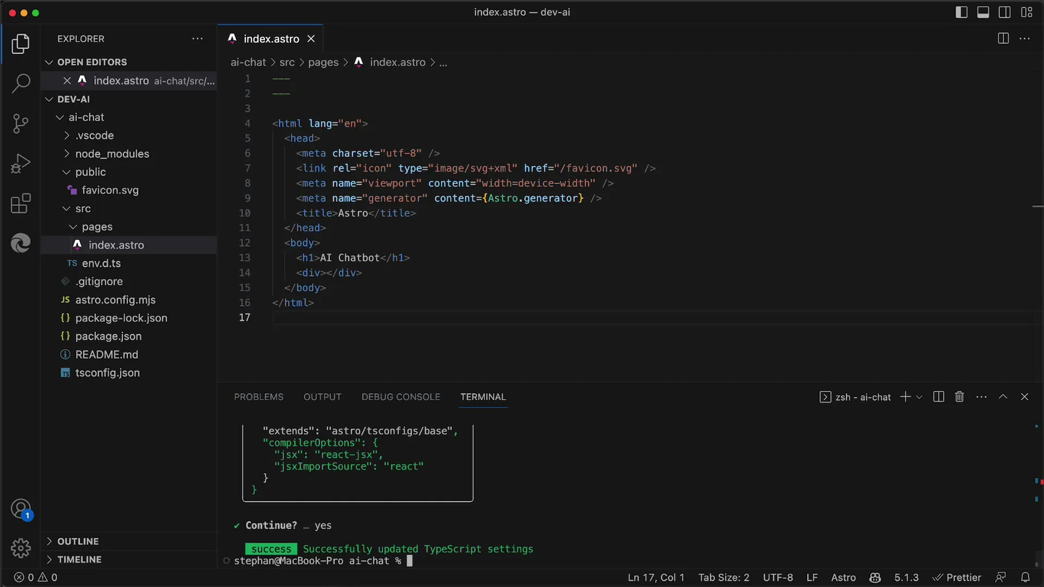1044x587 pixels.
Task: Open errors and warnings status indicator
Action: (36, 578)
